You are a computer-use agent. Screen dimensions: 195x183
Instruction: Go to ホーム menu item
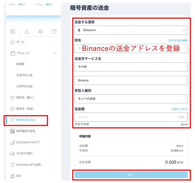(x=20, y=42)
